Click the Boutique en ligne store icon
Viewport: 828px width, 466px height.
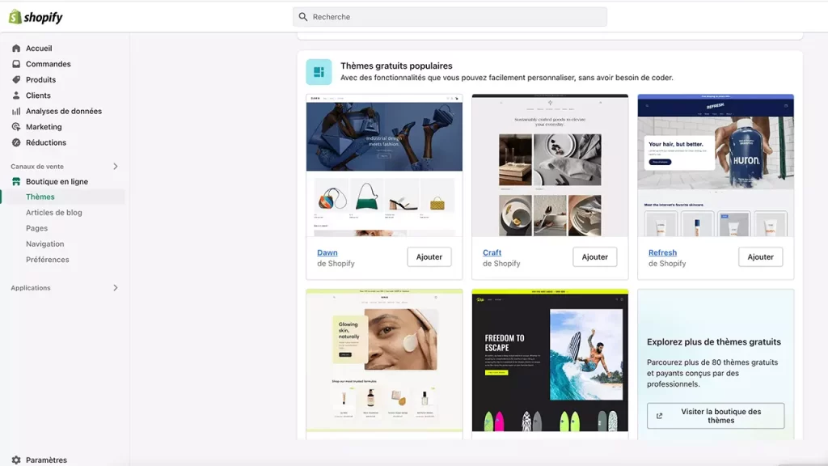click(x=16, y=182)
